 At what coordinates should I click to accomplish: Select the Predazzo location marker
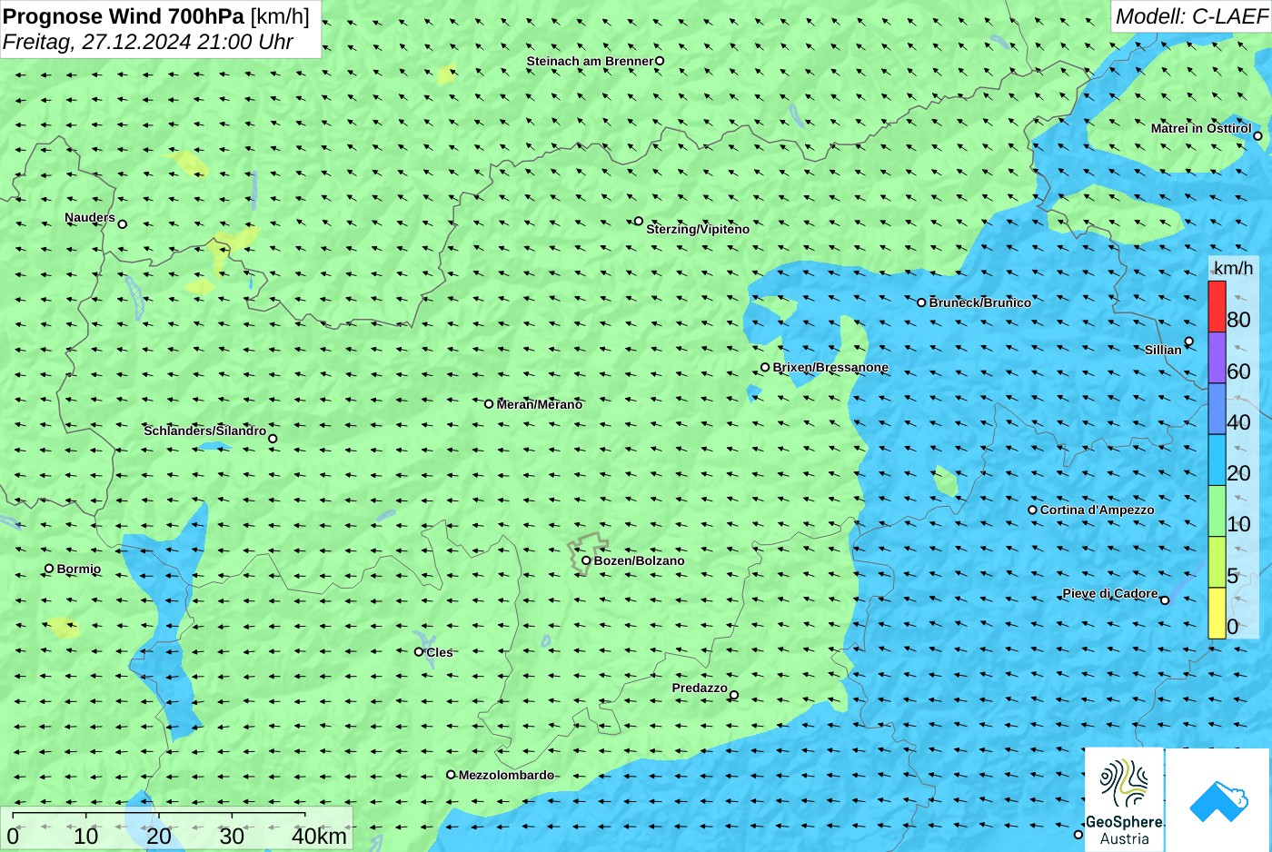734,696
